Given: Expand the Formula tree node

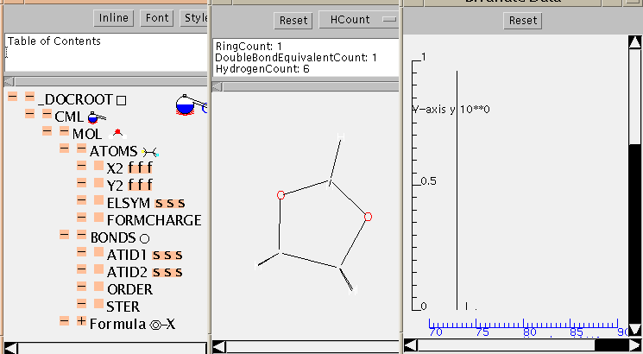Looking at the screenshot, I should tap(82, 321).
